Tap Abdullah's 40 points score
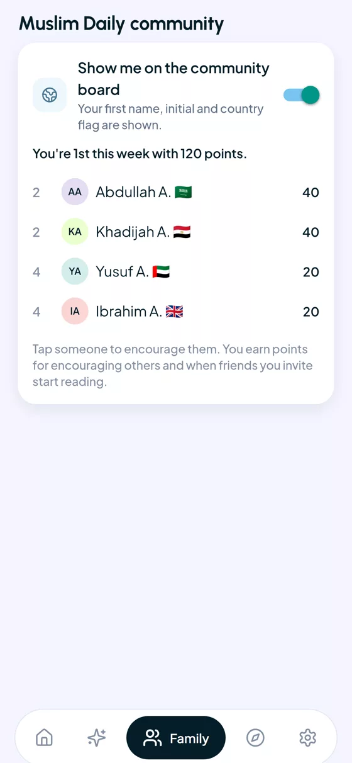The image size is (352, 763). [311, 192]
